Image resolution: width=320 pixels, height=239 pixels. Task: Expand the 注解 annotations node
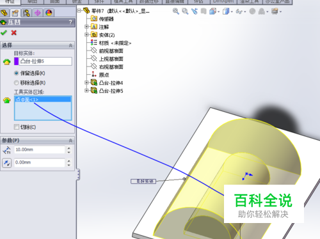click(x=86, y=27)
